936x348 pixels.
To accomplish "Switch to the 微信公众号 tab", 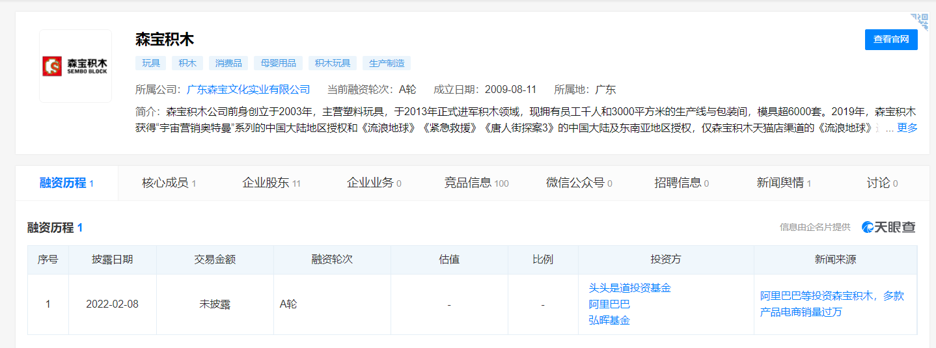I will coord(579,183).
